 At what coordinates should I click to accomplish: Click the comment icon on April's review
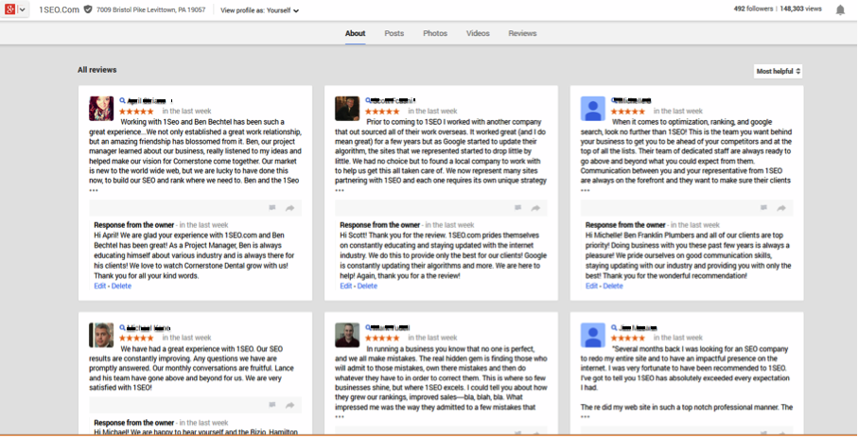(x=271, y=208)
